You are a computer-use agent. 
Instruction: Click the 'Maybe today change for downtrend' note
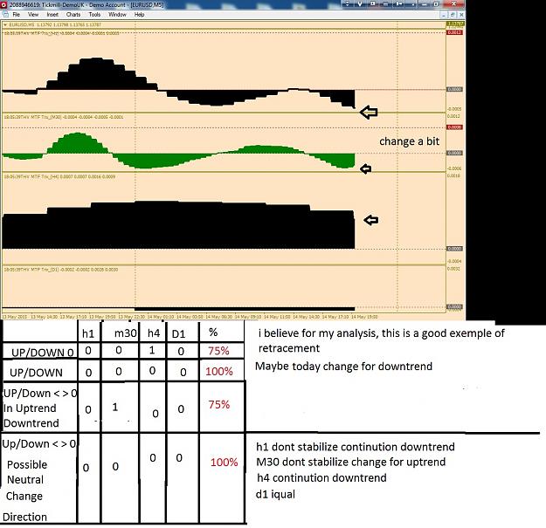pyautogui.click(x=343, y=367)
